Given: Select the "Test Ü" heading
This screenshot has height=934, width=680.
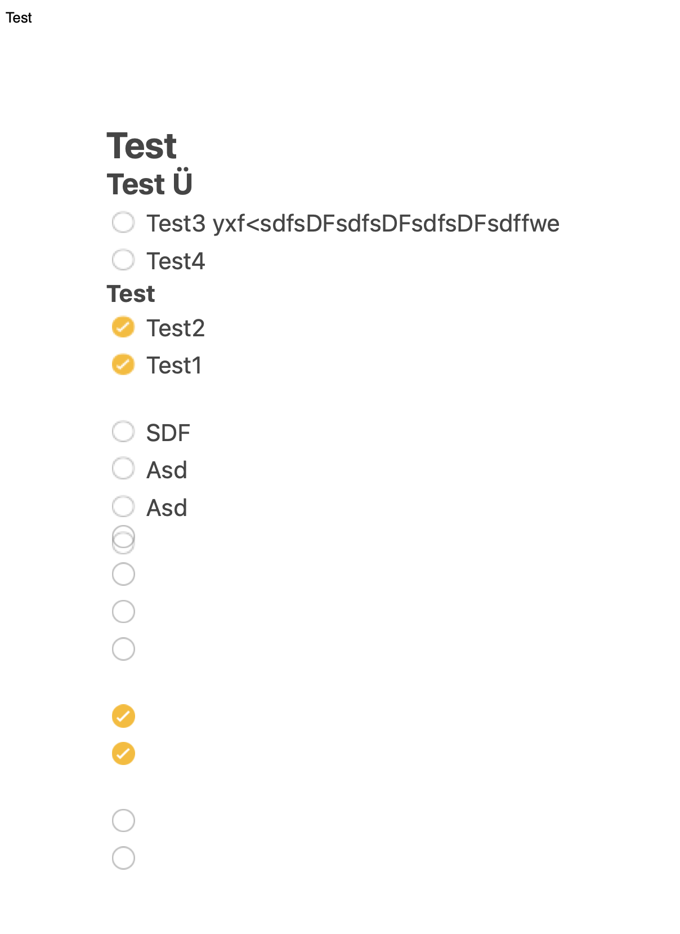Looking at the screenshot, I should pyautogui.click(x=150, y=184).
